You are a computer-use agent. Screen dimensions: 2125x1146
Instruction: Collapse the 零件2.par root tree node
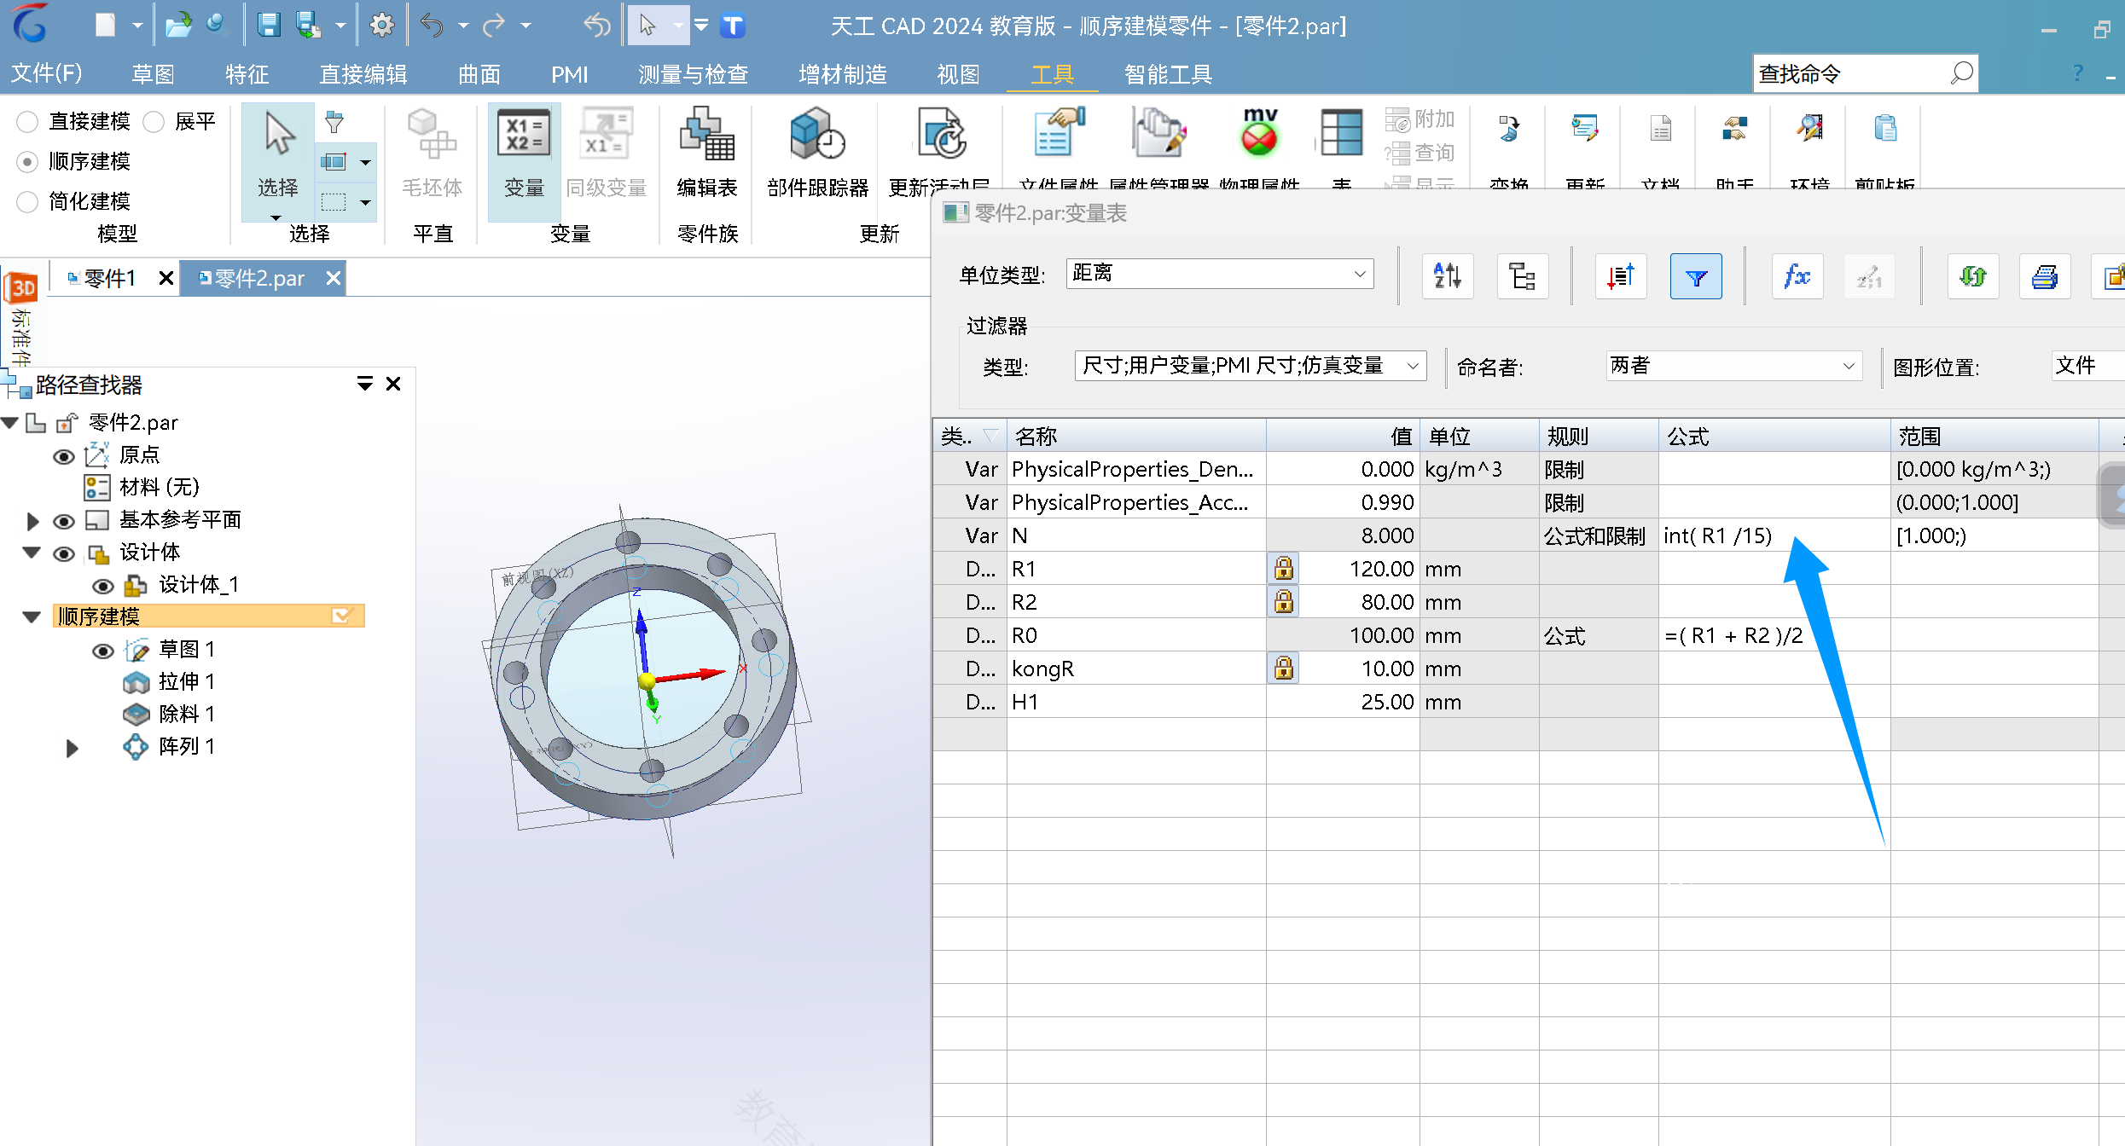pyautogui.click(x=10, y=422)
